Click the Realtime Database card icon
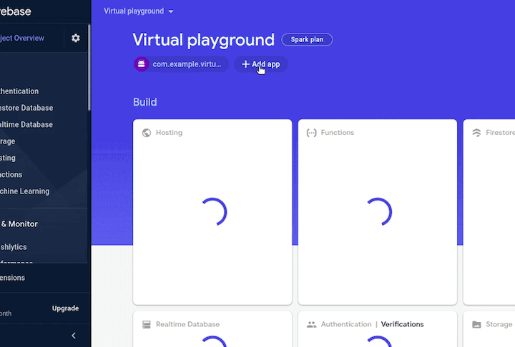The image size is (515, 347). click(x=147, y=324)
